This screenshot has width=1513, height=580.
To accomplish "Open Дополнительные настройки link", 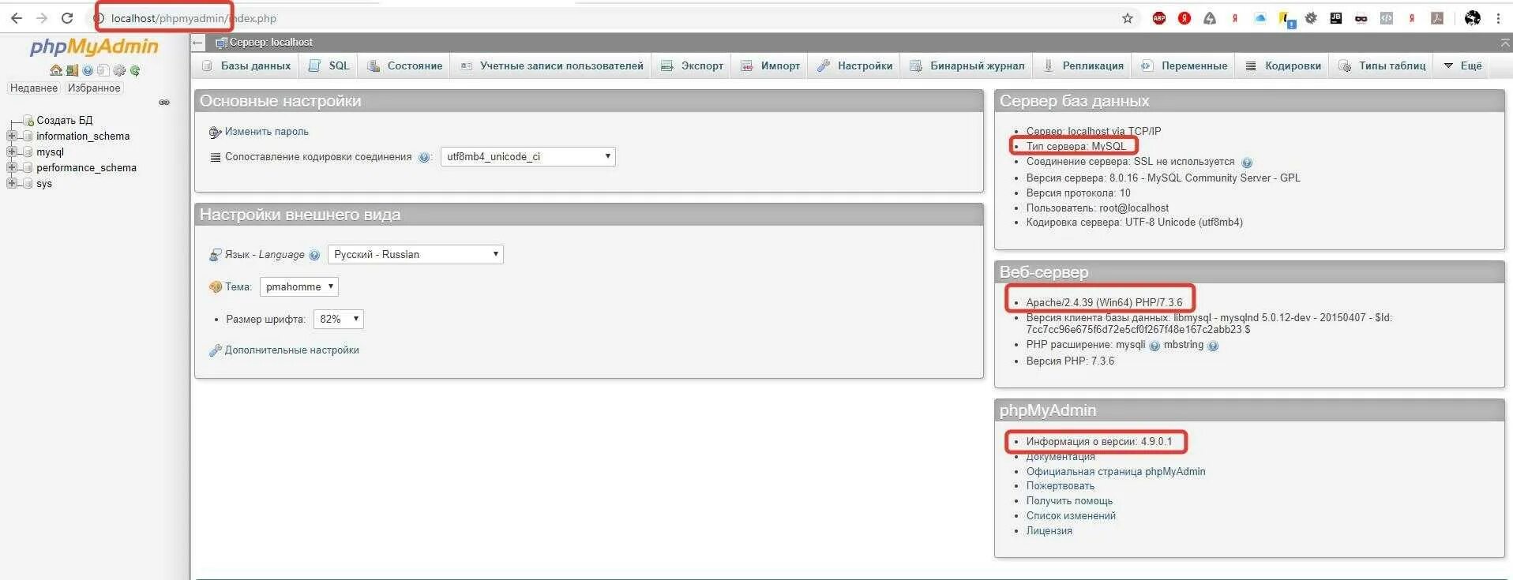I will [x=291, y=350].
